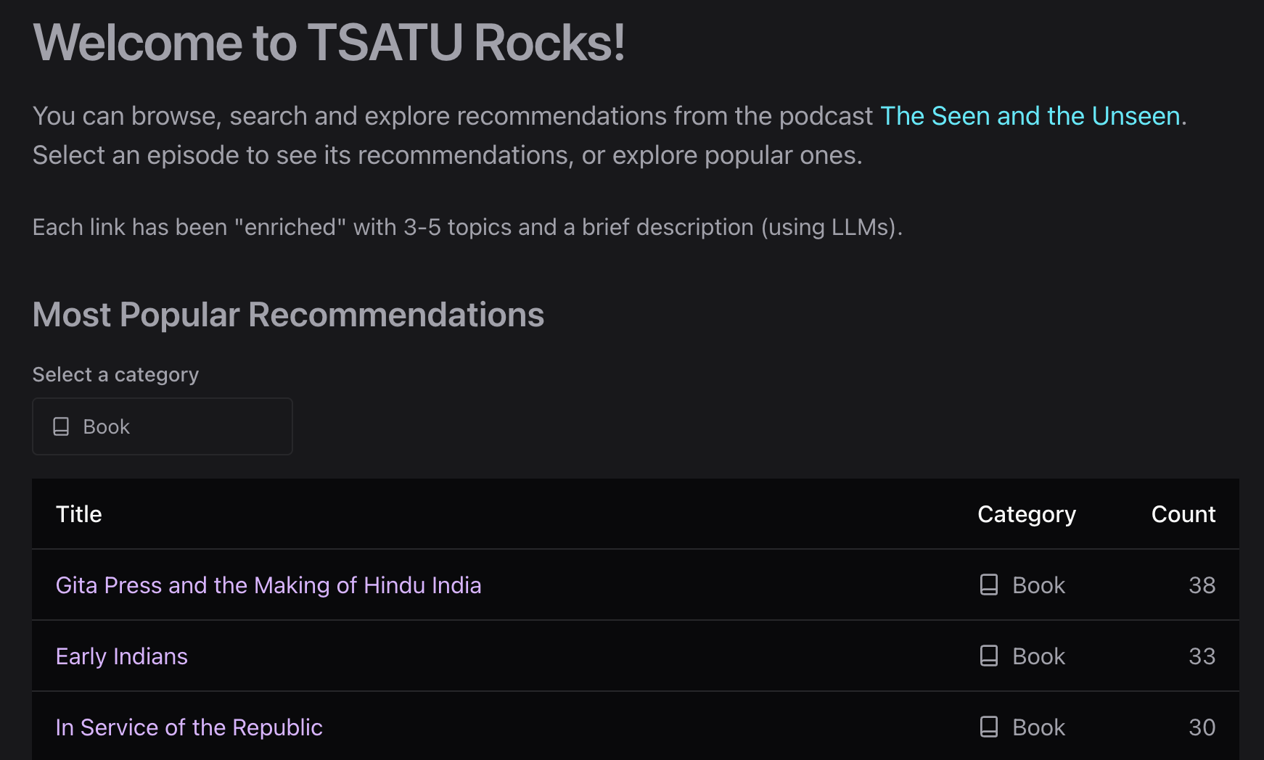Click the count 33 for Early Indians
This screenshot has height=760, width=1264.
[x=1202, y=656]
